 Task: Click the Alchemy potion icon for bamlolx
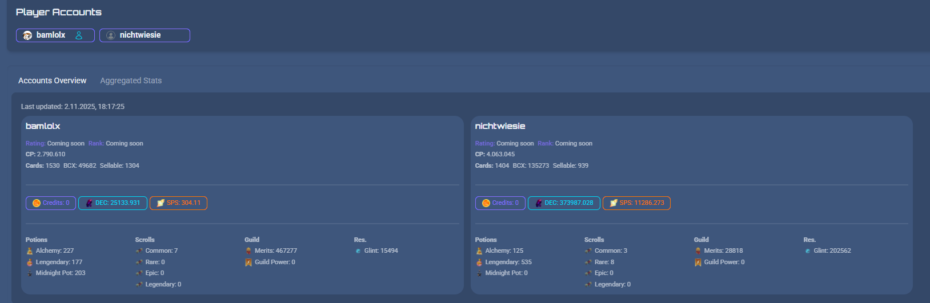[30, 251]
